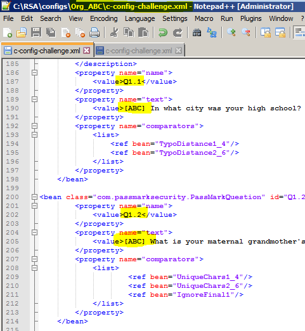This screenshot has width=305, height=331.
Task: Open Find with the binoculars icon
Action: (197, 33)
